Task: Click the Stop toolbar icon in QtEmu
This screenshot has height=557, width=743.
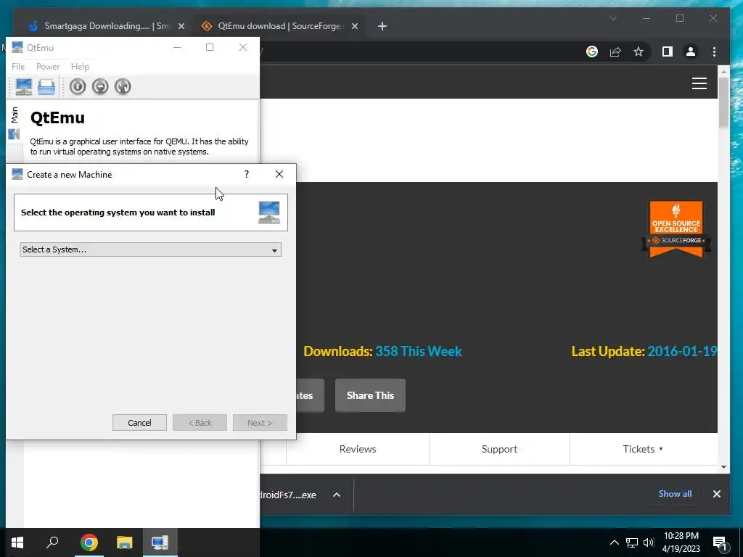Action: tap(100, 87)
